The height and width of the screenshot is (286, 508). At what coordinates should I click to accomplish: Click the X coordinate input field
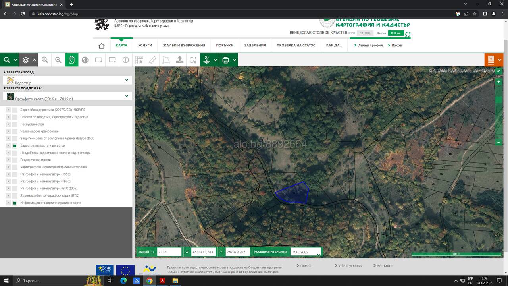point(203,252)
